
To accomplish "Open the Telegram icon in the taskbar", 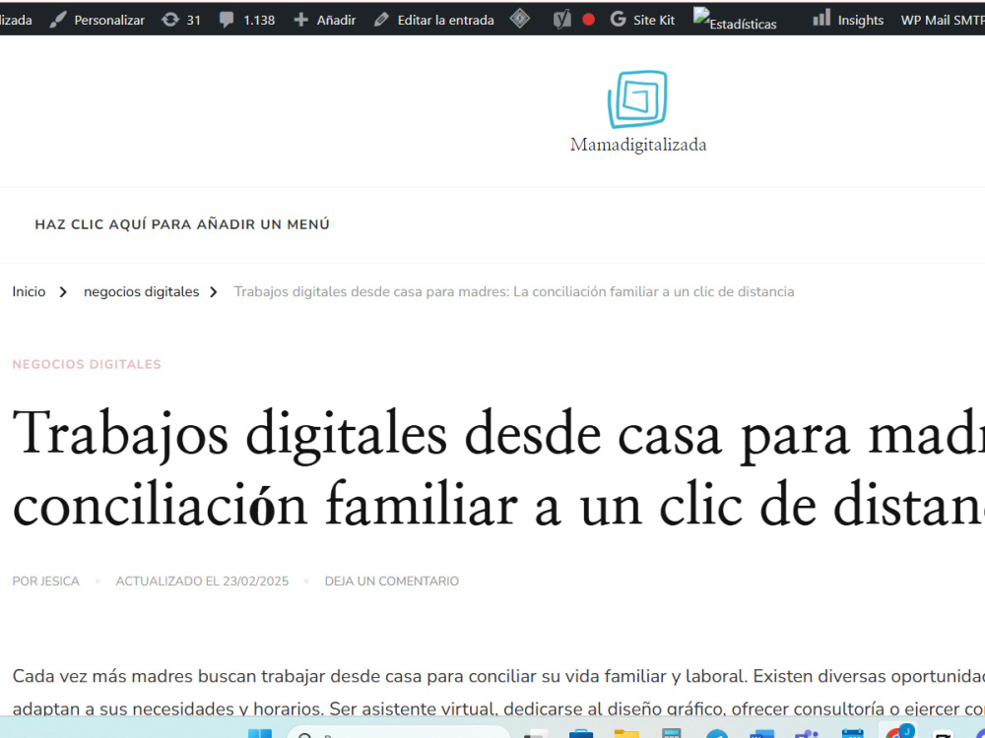I will click(x=716, y=734).
